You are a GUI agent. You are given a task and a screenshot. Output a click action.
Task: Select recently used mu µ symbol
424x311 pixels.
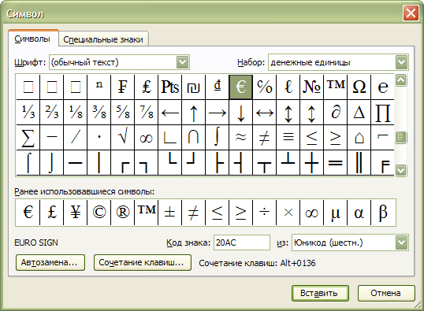tap(335, 213)
